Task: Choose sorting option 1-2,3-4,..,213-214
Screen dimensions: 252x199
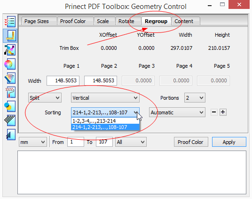Action: tap(105, 121)
